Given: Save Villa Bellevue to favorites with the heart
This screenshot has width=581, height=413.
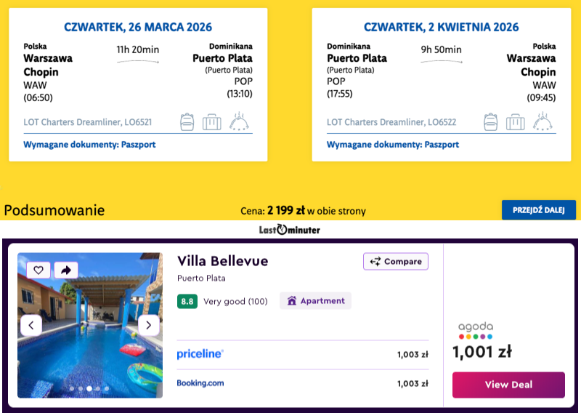Looking at the screenshot, I should point(38,270).
